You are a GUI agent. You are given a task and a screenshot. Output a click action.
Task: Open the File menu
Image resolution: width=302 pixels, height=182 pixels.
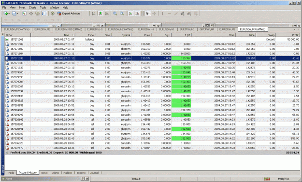coord(4,8)
